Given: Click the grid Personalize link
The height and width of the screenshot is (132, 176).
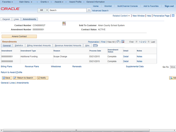Looking at the screenshot, I should coord(94,42).
